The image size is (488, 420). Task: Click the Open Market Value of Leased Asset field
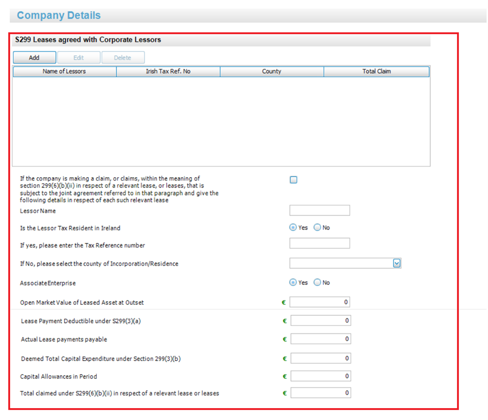tap(320, 302)
